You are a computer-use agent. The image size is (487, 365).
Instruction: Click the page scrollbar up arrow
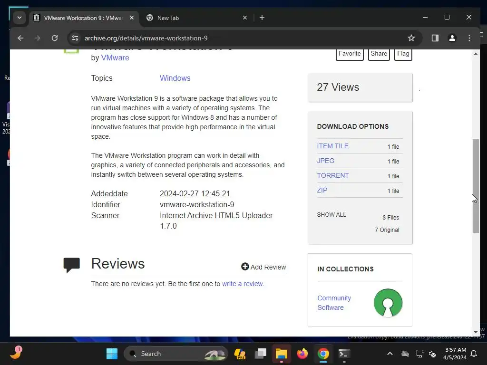coord(476,54)
